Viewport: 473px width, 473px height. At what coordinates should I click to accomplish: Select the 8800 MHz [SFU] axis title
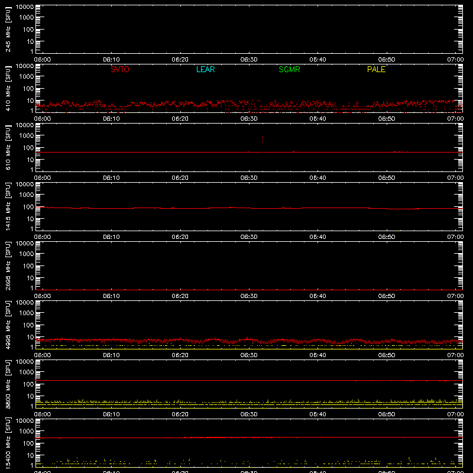coord(8,384)
